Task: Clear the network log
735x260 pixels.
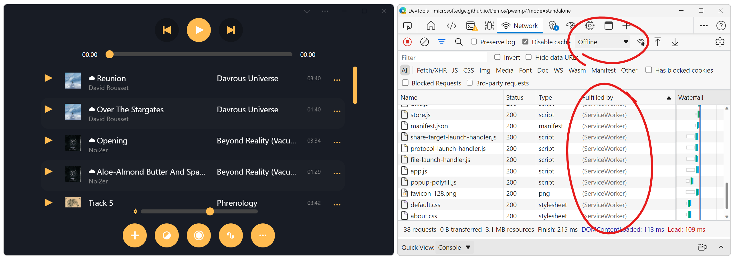Action: [x=424, y=42]
